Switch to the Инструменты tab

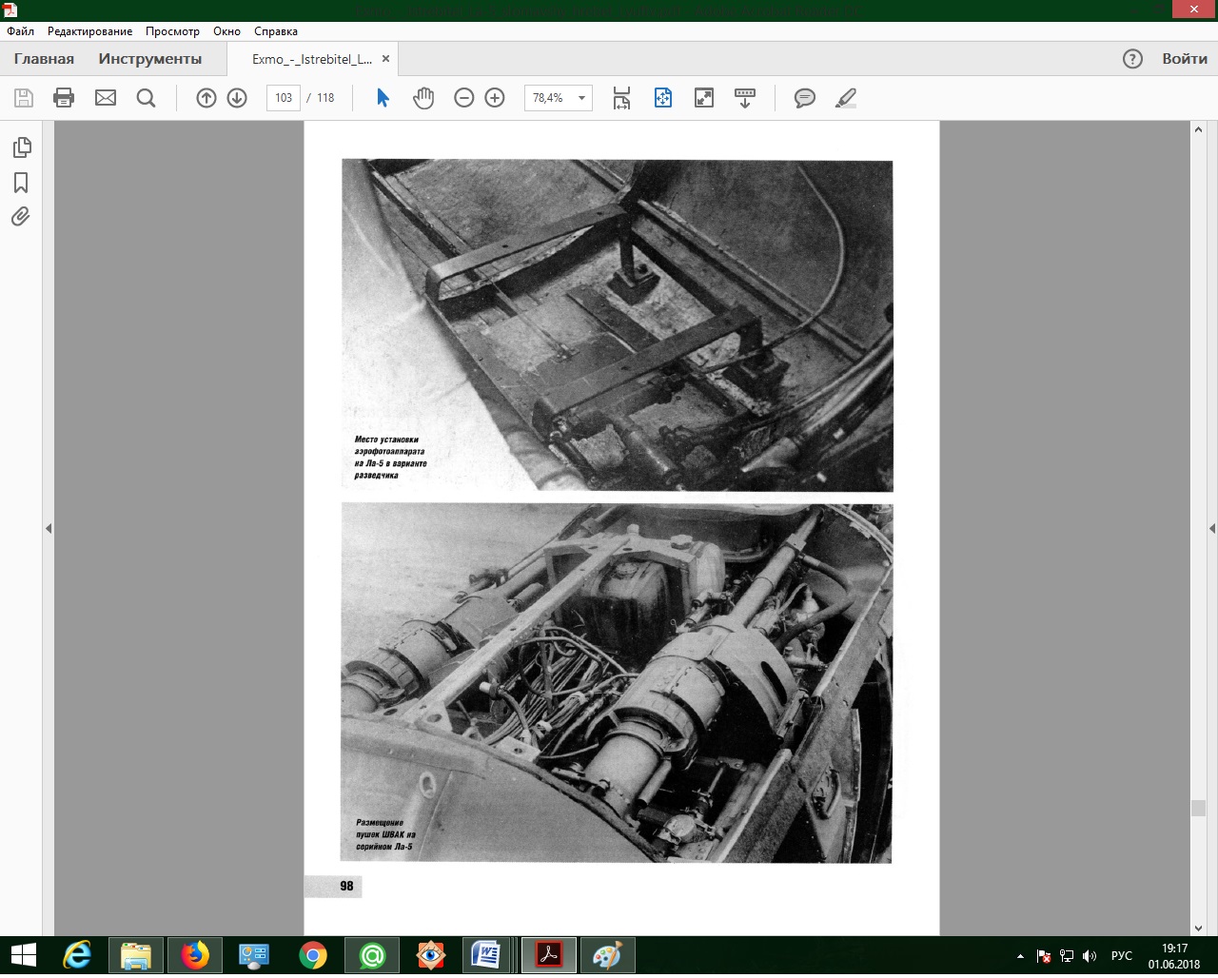click(150, 59)
